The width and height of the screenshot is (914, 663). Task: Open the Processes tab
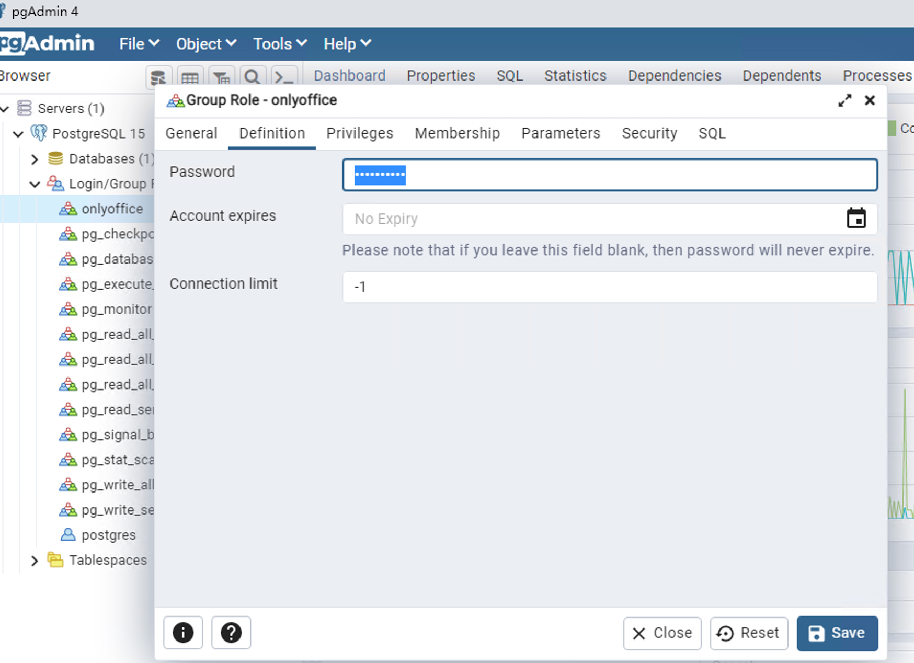tap(877, 76)
